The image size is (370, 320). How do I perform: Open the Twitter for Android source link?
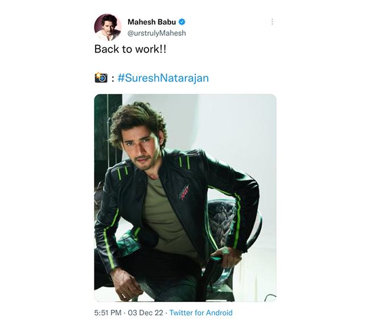[x=201, y=313]
